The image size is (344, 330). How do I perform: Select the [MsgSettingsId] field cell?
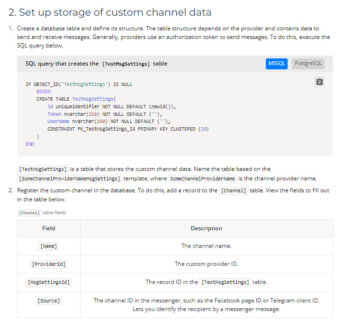(x=49, y=282)
